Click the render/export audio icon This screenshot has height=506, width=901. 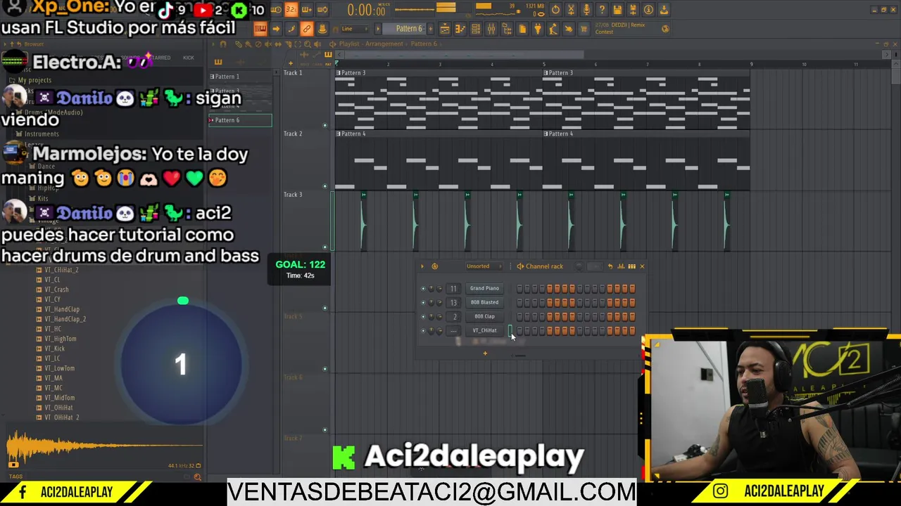pos(633,10)
